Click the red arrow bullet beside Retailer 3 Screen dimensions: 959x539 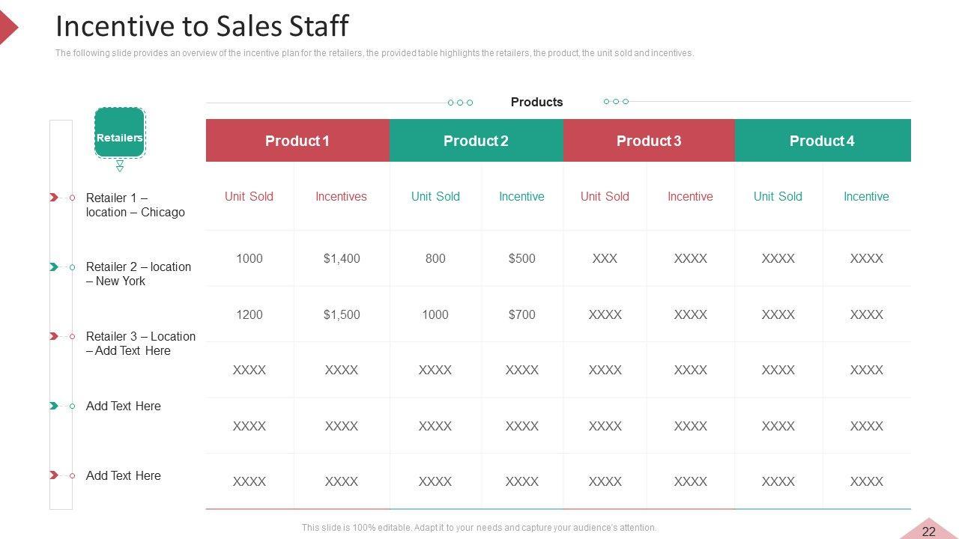[x=54, y=336]
